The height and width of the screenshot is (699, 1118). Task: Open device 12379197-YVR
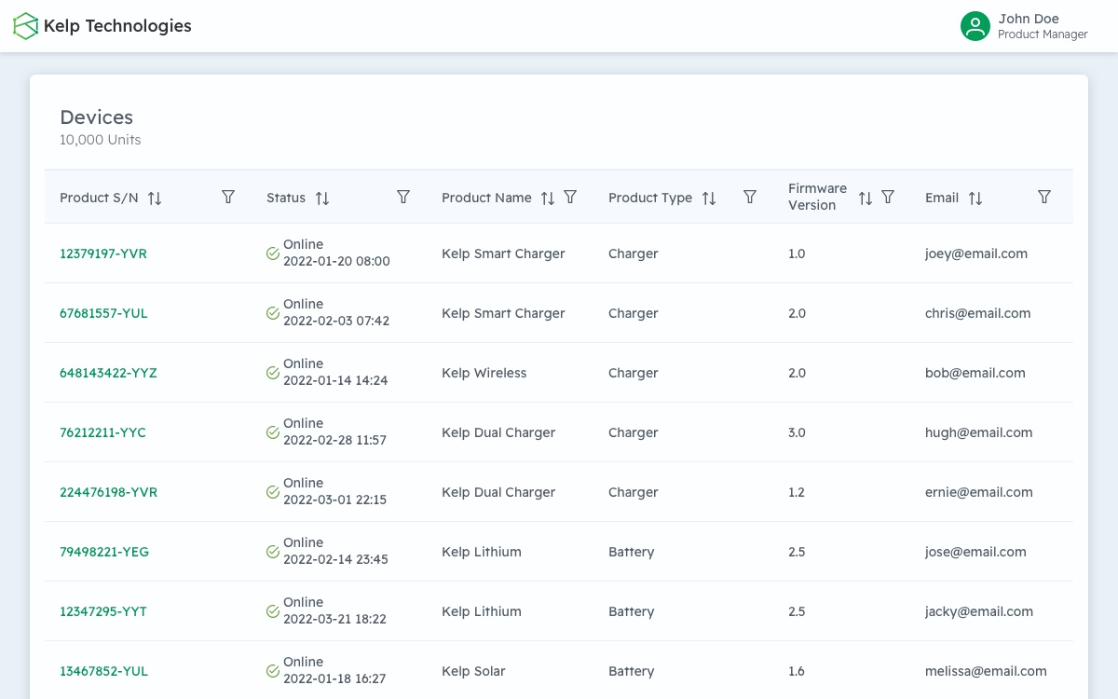point(103,254)
